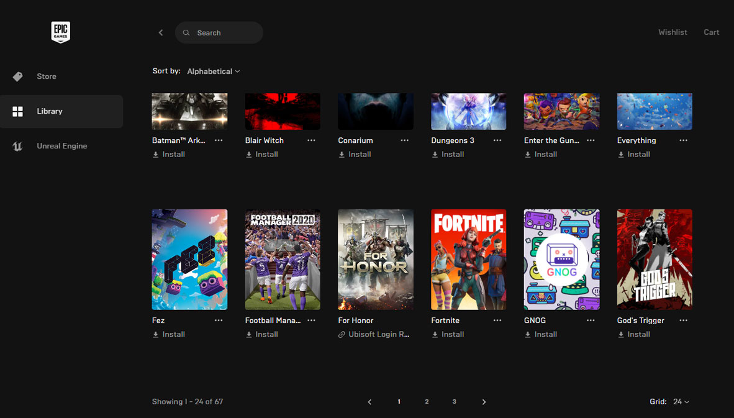Viewport: 734px width, 418px height.
Task: Install Enter the Gungeon
Action: click(x=541, y=155)
